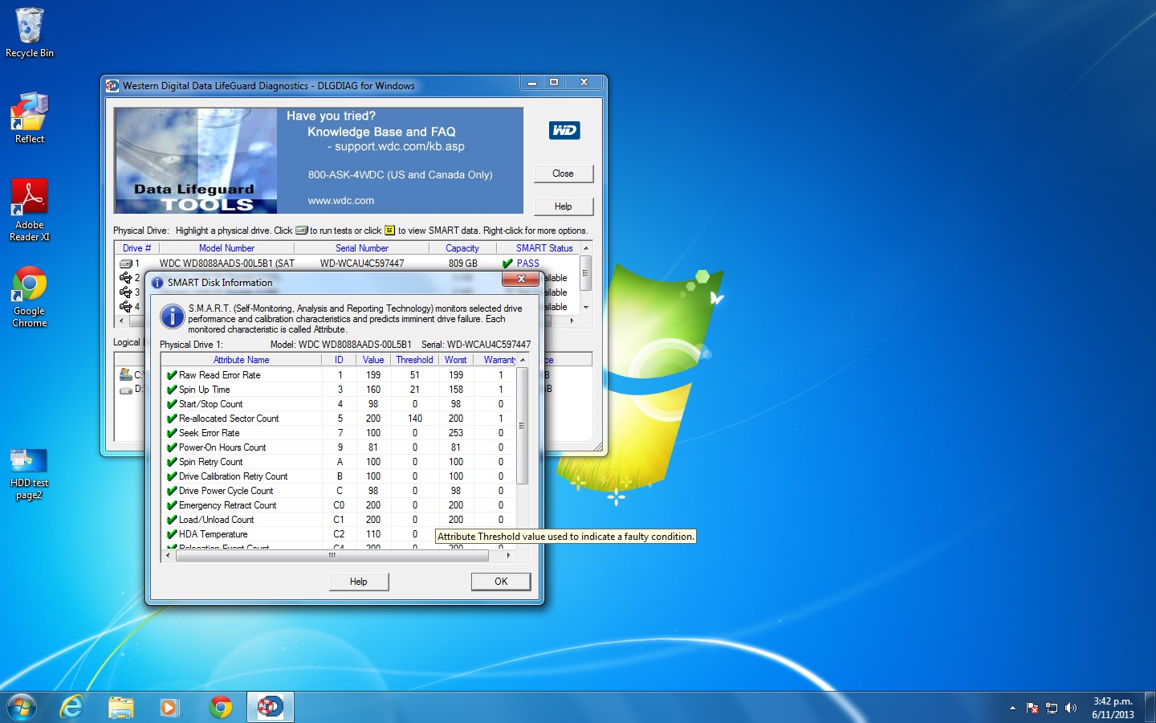The image size is (1156, 723).
Task: Click the Show desktop strip on the taskbar
Action: click(x=1150, y=707)
